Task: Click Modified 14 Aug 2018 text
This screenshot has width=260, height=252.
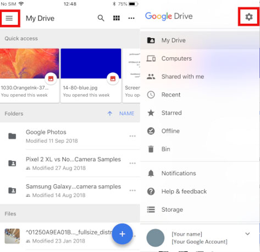Action: (x=59, y=195)
